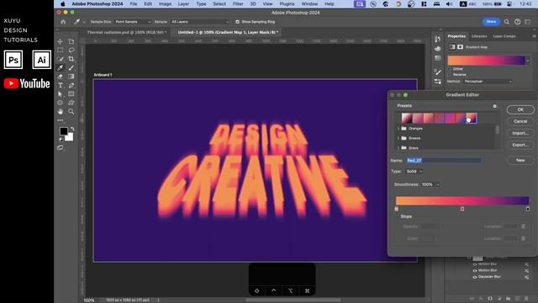The image size is (538, 303).
Task: Open the Sample All Layers dropdown
Action: click(199, 22)
